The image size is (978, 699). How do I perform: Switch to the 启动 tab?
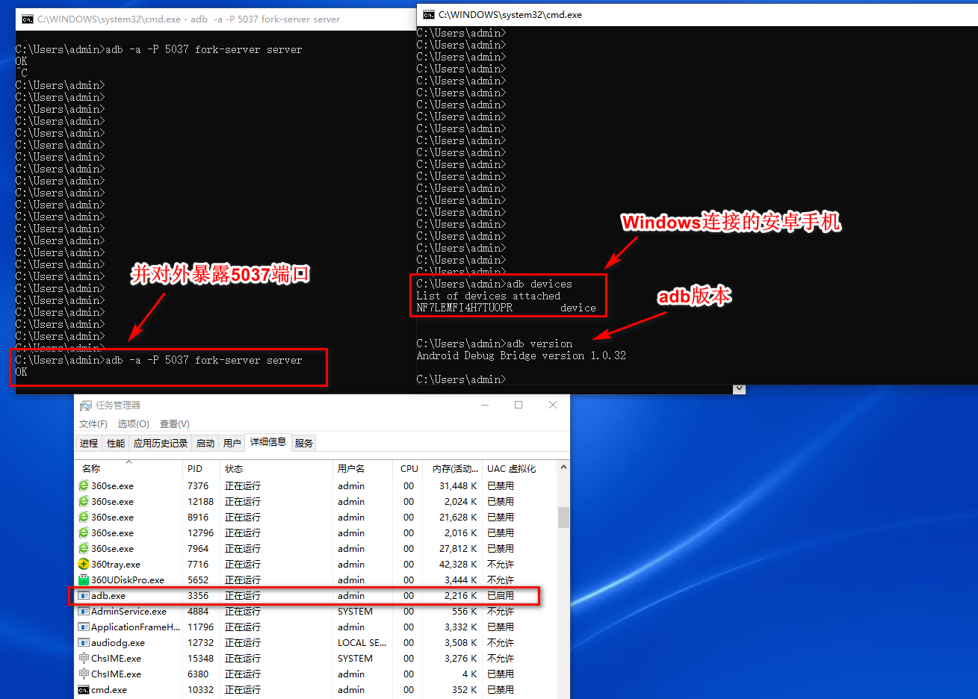pos(205,443)
